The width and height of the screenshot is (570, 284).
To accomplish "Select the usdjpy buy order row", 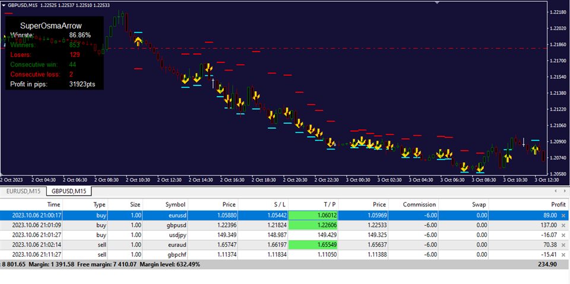I will pyautogui.click(x=178, y=235).
